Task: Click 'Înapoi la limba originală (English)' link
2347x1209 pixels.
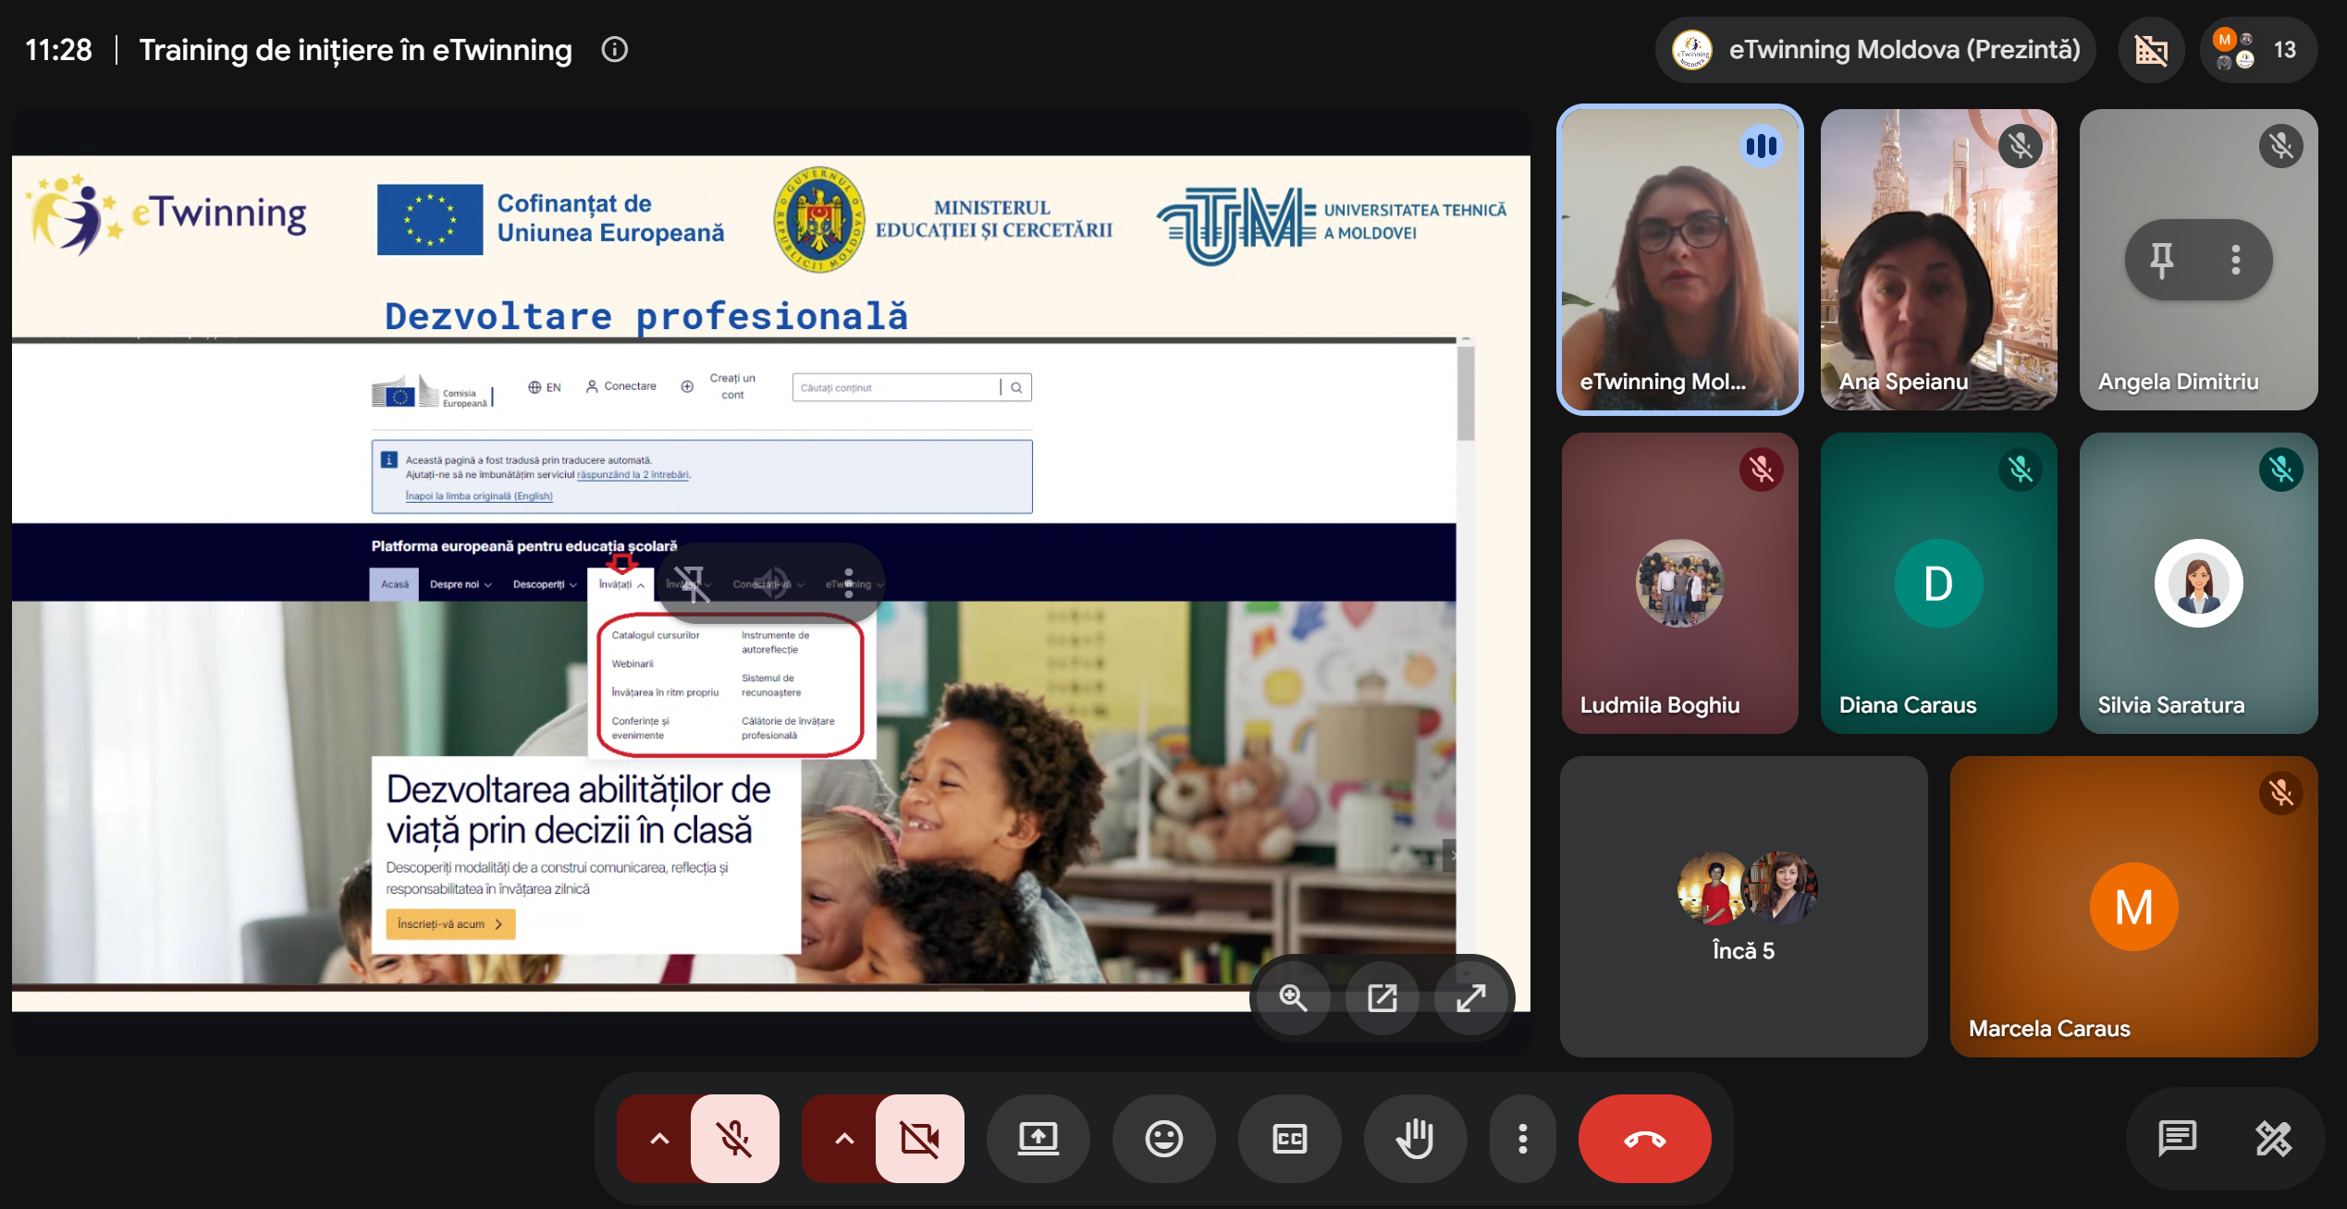Action: [x=479, y=495]
